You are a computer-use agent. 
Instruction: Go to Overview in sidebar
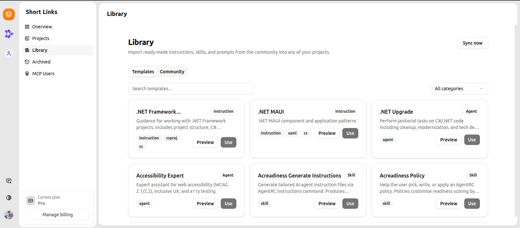(58, 27)
